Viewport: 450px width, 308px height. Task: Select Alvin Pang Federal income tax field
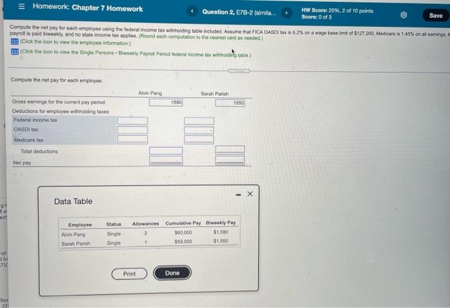tap(132, 121)
